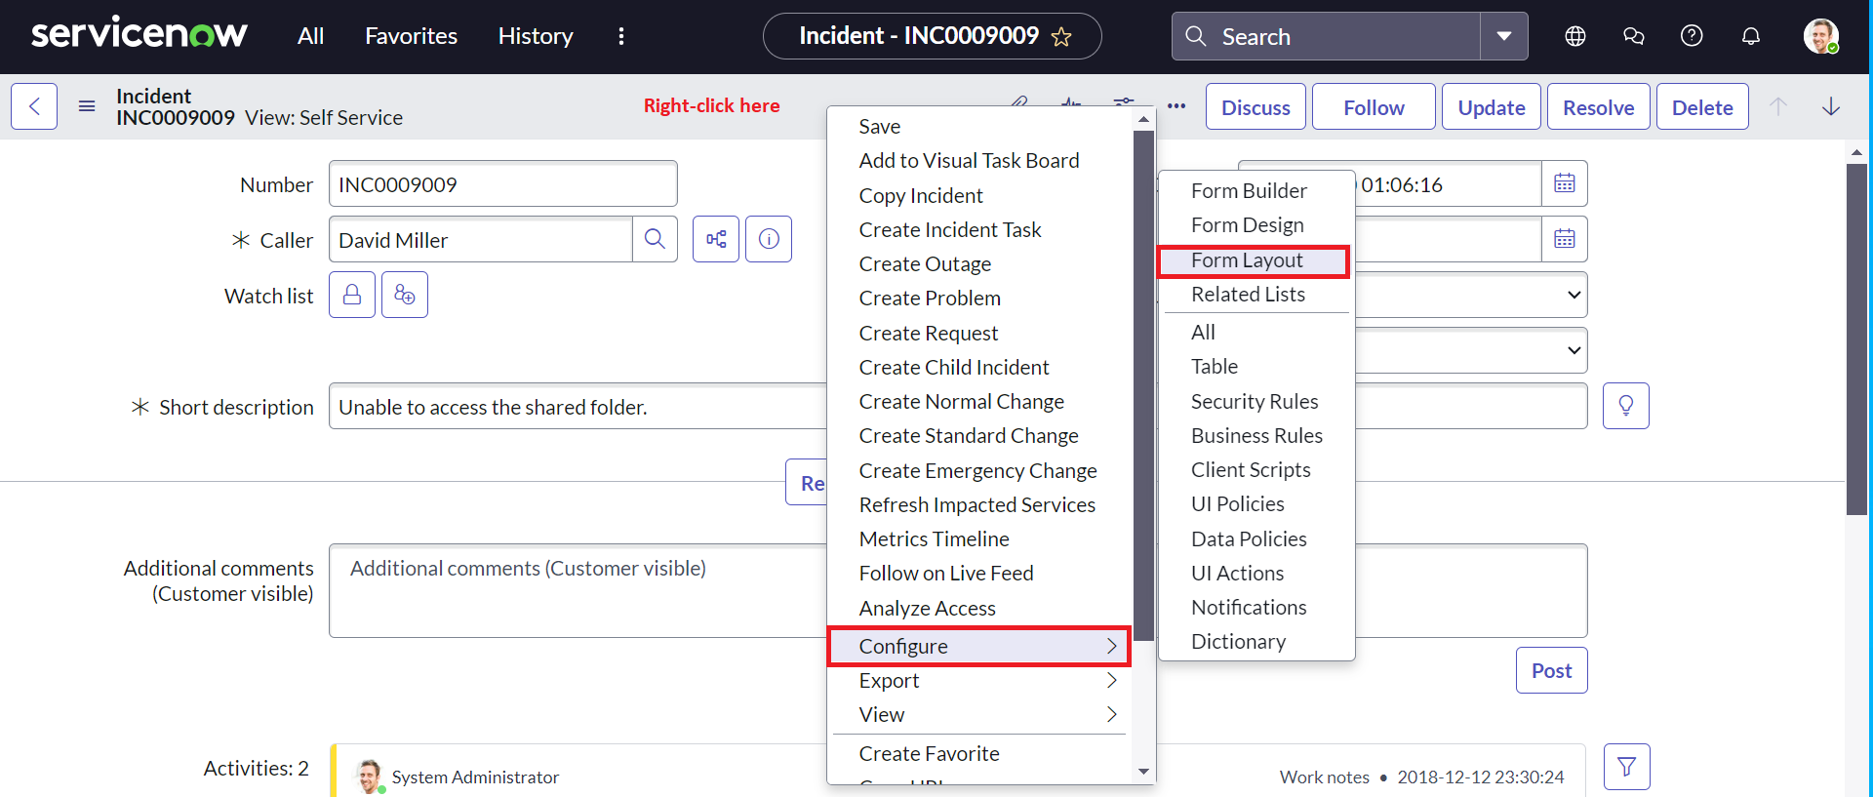Click the back arrow button
The width and height of the screenshot is (1873, 797).
pos(34,106)
